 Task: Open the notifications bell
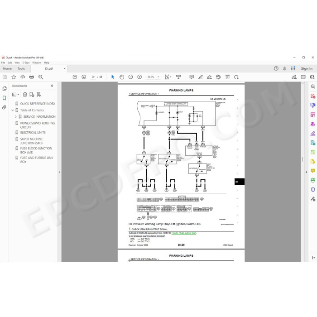click(284, 68)
